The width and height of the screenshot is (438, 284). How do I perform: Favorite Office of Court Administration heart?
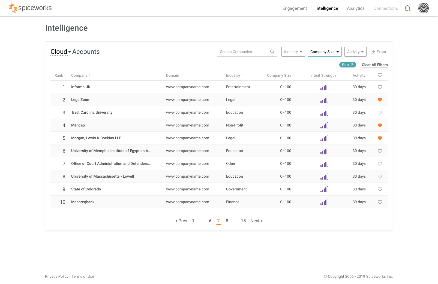click(x=380, y=164)
